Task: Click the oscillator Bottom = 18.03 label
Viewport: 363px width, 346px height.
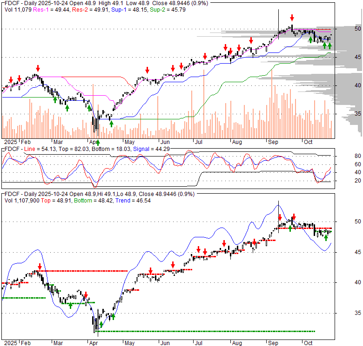Action: (111, 149)
